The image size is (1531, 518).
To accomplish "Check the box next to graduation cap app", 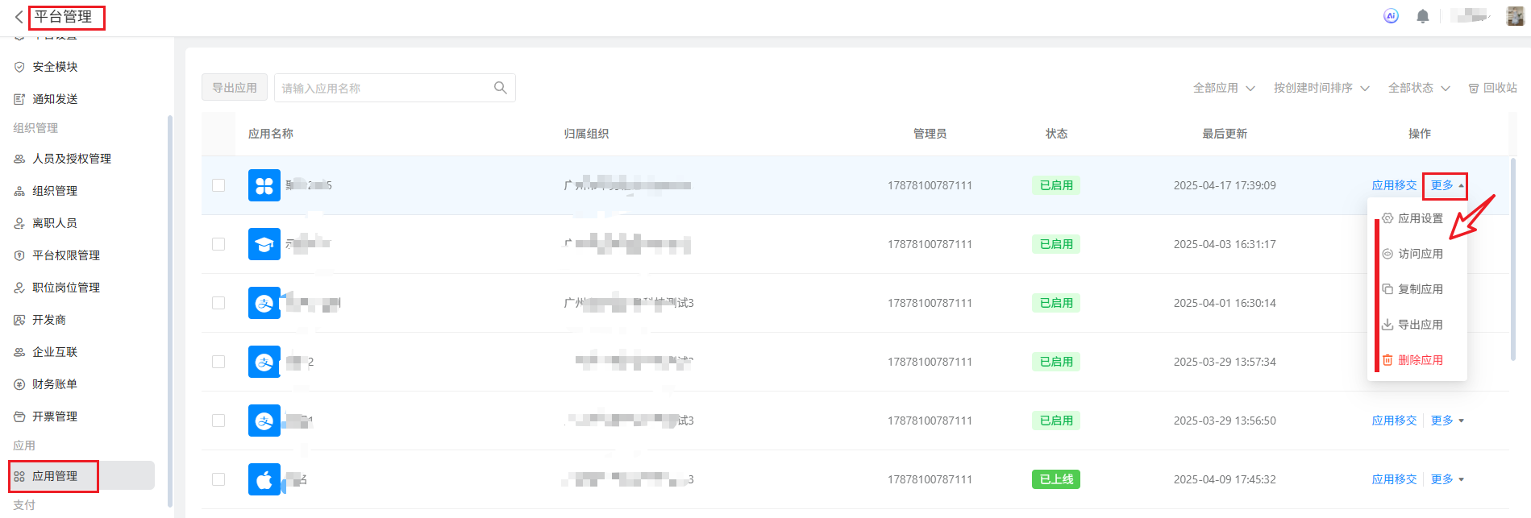I will [218, 244].
